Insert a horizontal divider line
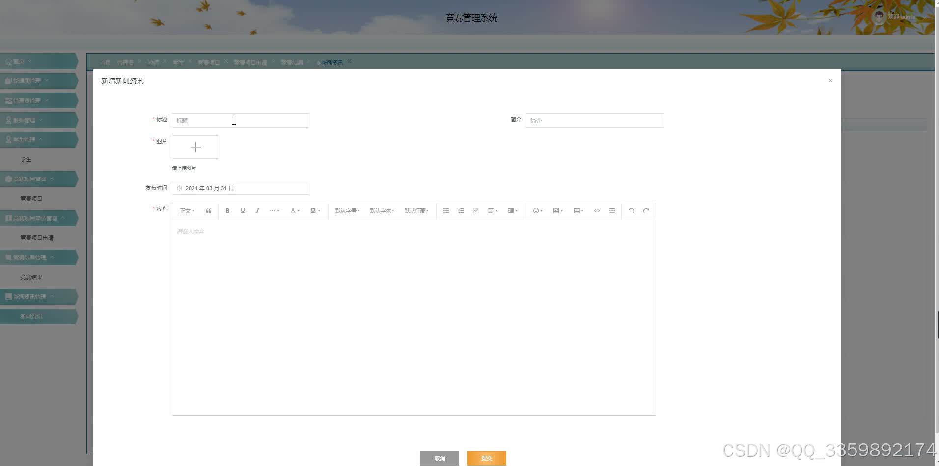 pyautogui.click(x=612, y=211)
